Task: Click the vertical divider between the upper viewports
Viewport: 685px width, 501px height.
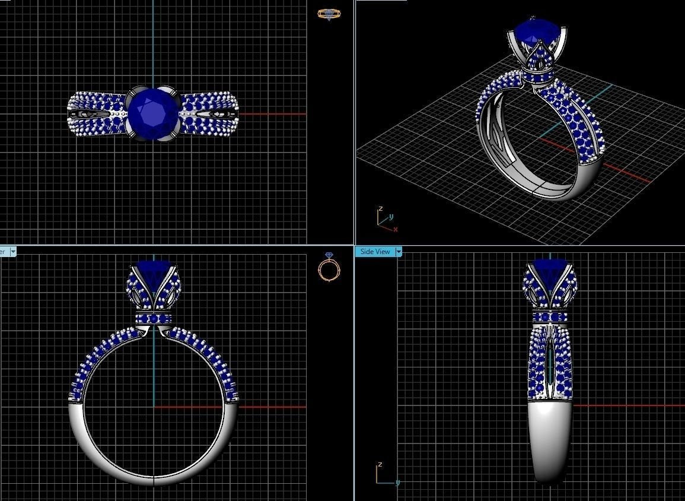Action: [354, 122]
